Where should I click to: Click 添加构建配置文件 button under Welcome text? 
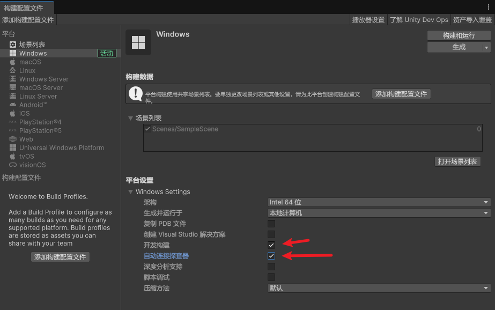[60, 257]
